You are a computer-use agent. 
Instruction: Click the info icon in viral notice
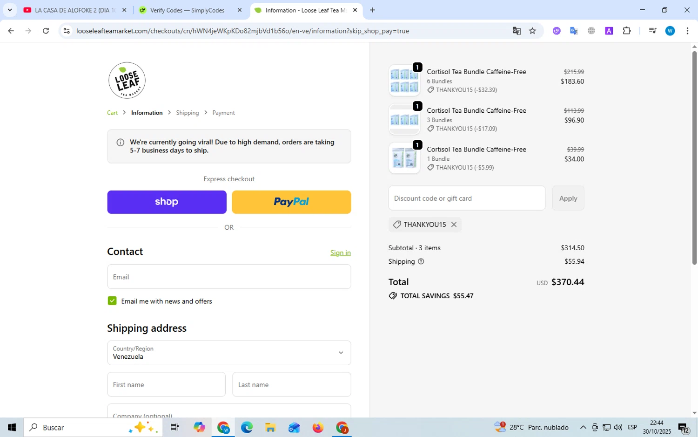[x=120, y=142]
